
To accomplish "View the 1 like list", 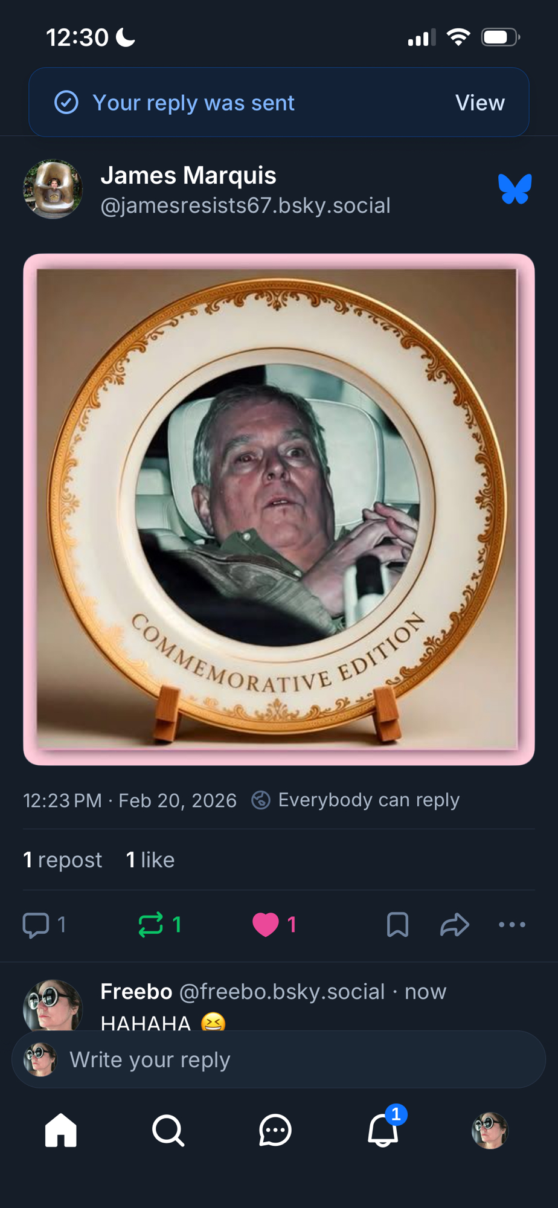I will [x=150, y=859].
